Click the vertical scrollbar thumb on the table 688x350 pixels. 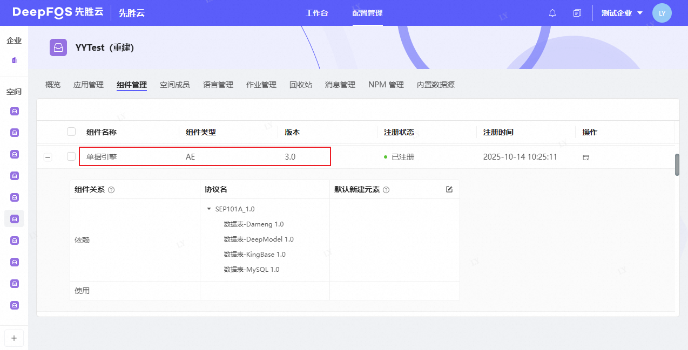[677, 164]
